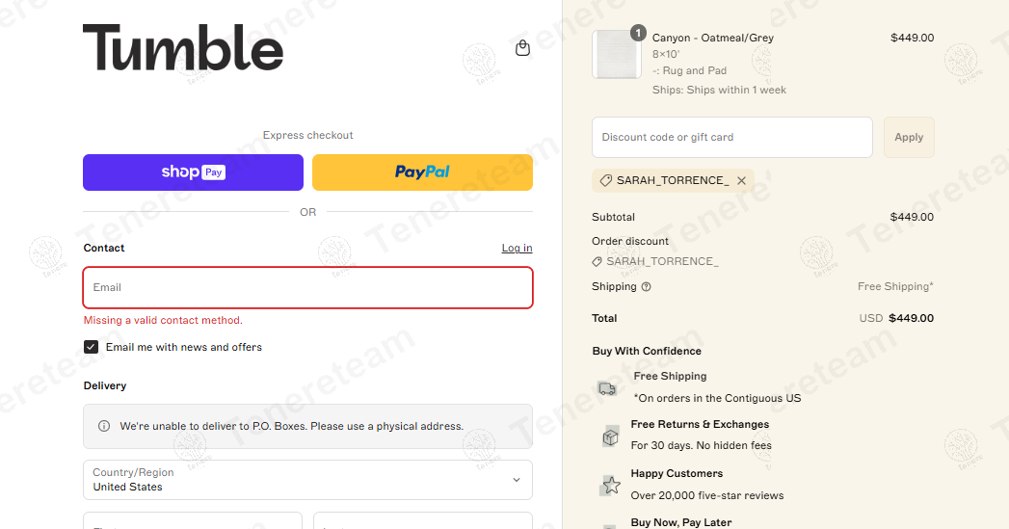This screenshot has height=529, width=1009.
Task: Click the Canyon - Oatmeal/Grey product name
Action: pyautogui.click(x=712, y=39)
